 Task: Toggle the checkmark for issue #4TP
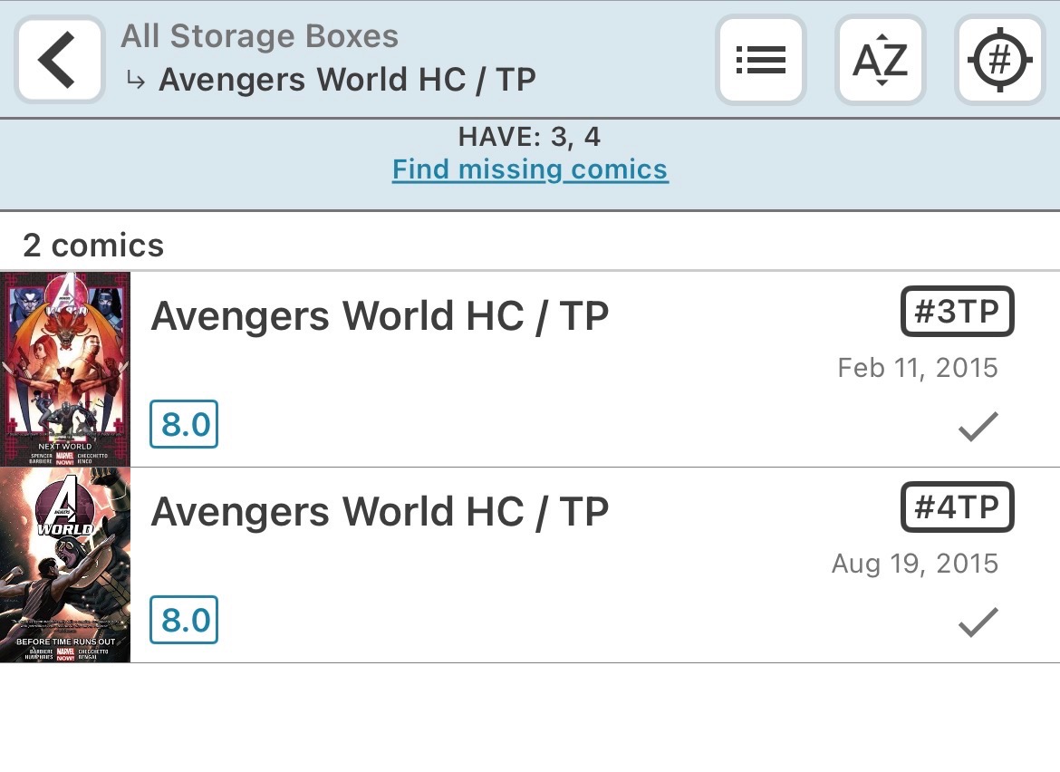click(978, 622)
